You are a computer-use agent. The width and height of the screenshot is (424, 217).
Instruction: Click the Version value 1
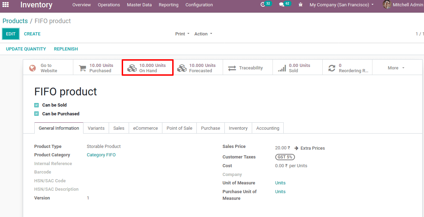pyautogui.click(x=88, y=198)
